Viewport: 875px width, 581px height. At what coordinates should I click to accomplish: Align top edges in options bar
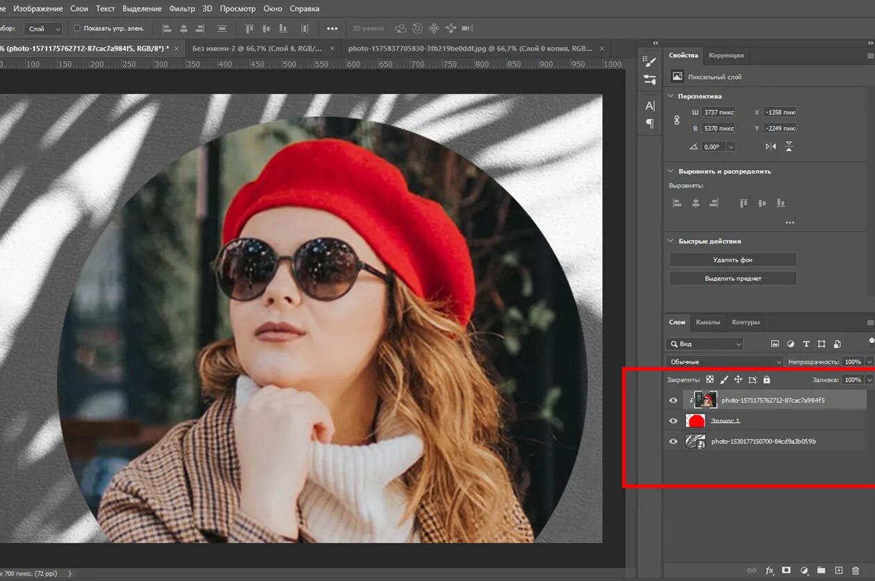(x=250, y=28)
